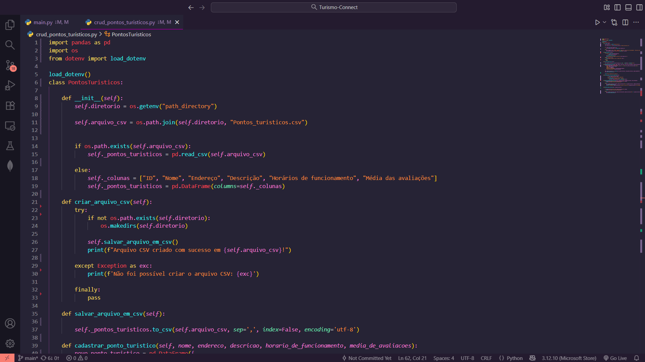Expand the run options dropdown arrow
This screenshot has width=645, height=362.
tap(604, 22)
